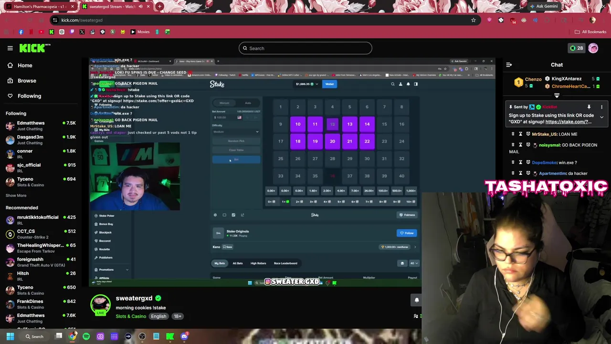Screen dimensions: 611x344
Task: Open FrankDimes Slots & Casino channel
Action: click(41, 304)
